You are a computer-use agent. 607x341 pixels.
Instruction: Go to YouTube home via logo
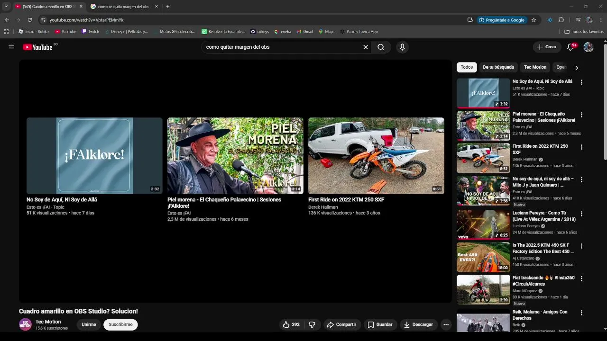(37, 47)
